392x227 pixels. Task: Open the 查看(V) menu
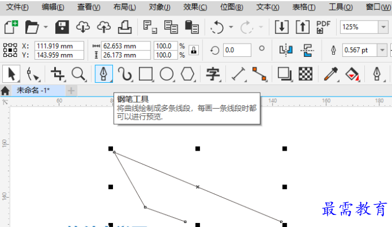[x=89, y=7]
